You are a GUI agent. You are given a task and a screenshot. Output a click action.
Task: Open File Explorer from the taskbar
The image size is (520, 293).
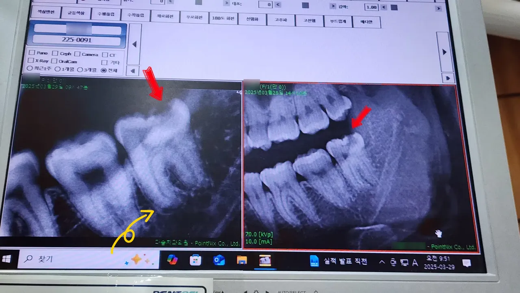pos(242,260)
